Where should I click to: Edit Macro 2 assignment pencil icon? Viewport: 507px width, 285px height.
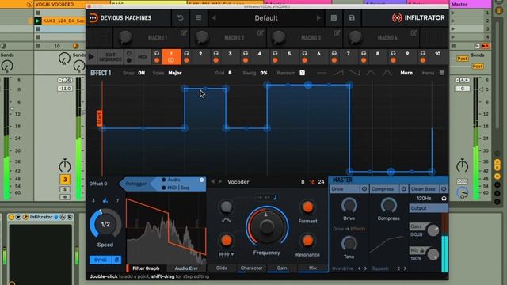pos(261,33)
